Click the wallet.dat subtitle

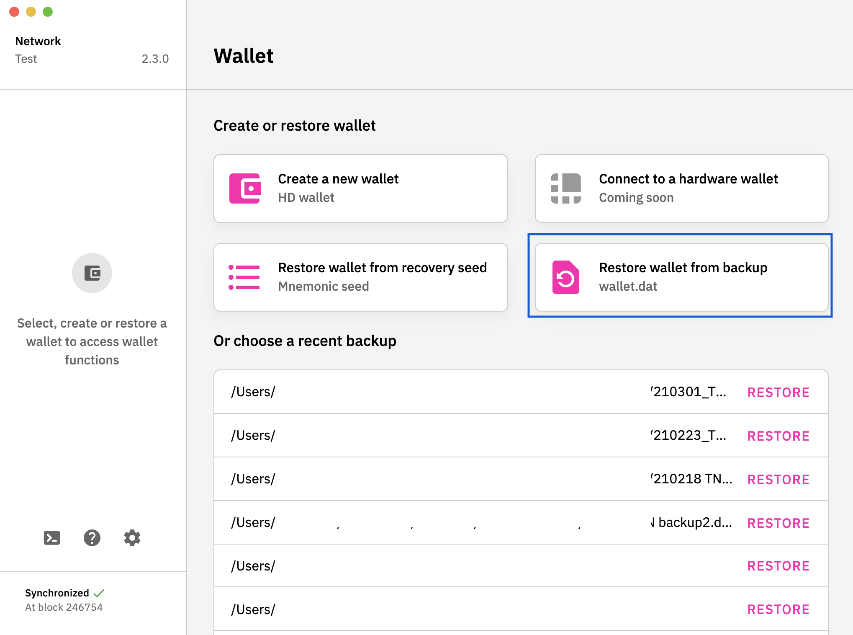click(628, 287)
